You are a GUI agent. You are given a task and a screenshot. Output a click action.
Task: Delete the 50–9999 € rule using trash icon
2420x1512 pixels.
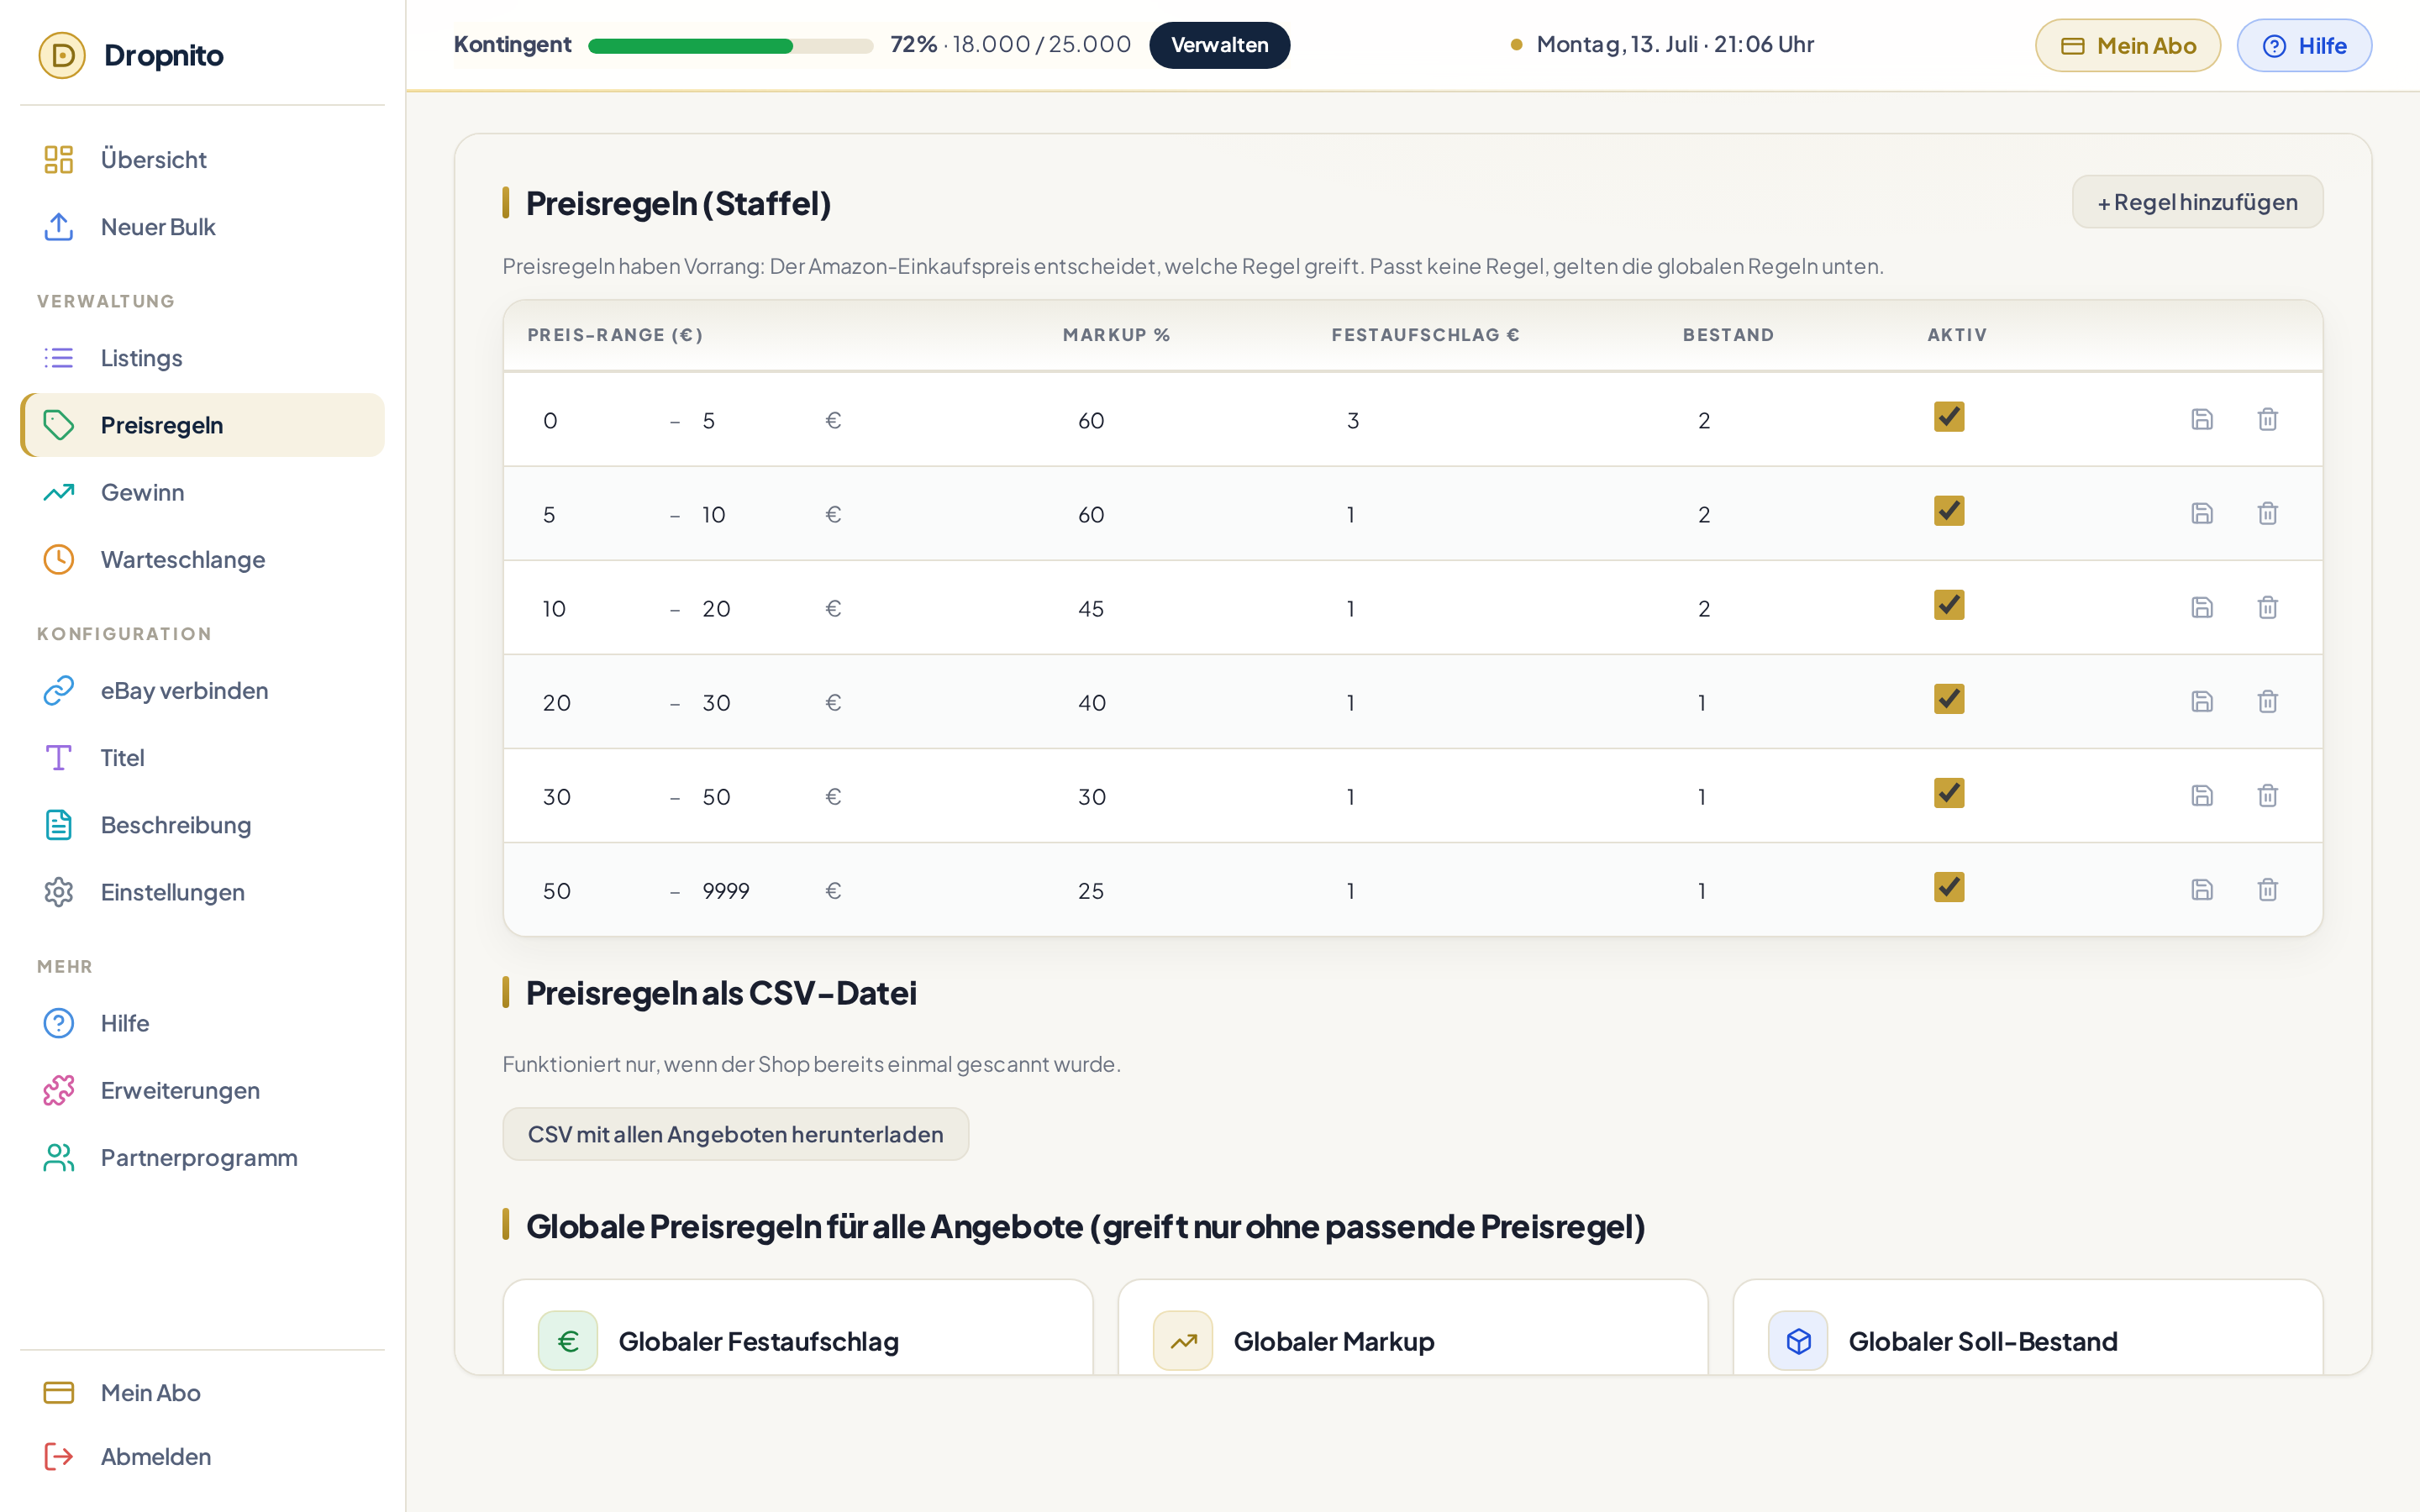pos(2267,889)
